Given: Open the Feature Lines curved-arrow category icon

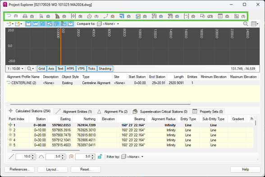Looking at the screenshot, I should 105,16.
